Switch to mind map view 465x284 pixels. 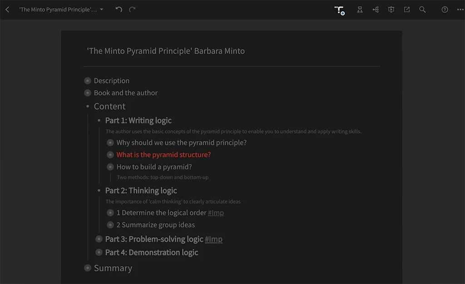click(x=376, y=10)
